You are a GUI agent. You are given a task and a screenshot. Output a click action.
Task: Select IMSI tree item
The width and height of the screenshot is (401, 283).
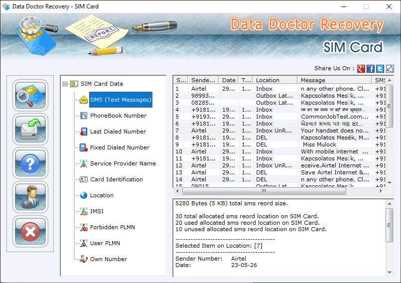click(x=97, y=211)
